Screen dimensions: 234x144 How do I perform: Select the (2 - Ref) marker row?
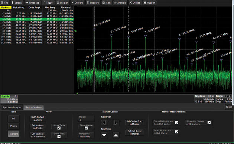(x=37, y=13)
